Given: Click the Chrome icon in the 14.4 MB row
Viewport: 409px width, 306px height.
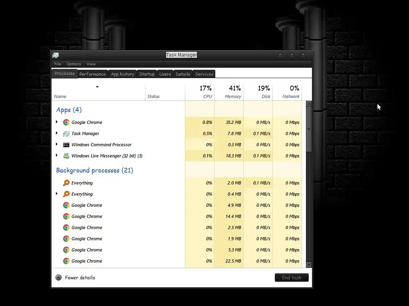Looking at the screenshot, I should 66,216.
